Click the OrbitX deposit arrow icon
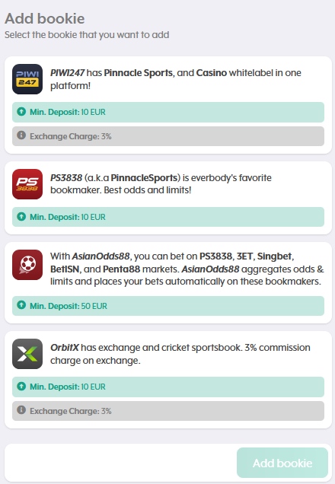335x484 pixels. click(x=21, y=386)
